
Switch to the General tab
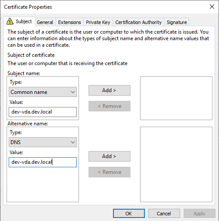(x=45, y=22)
